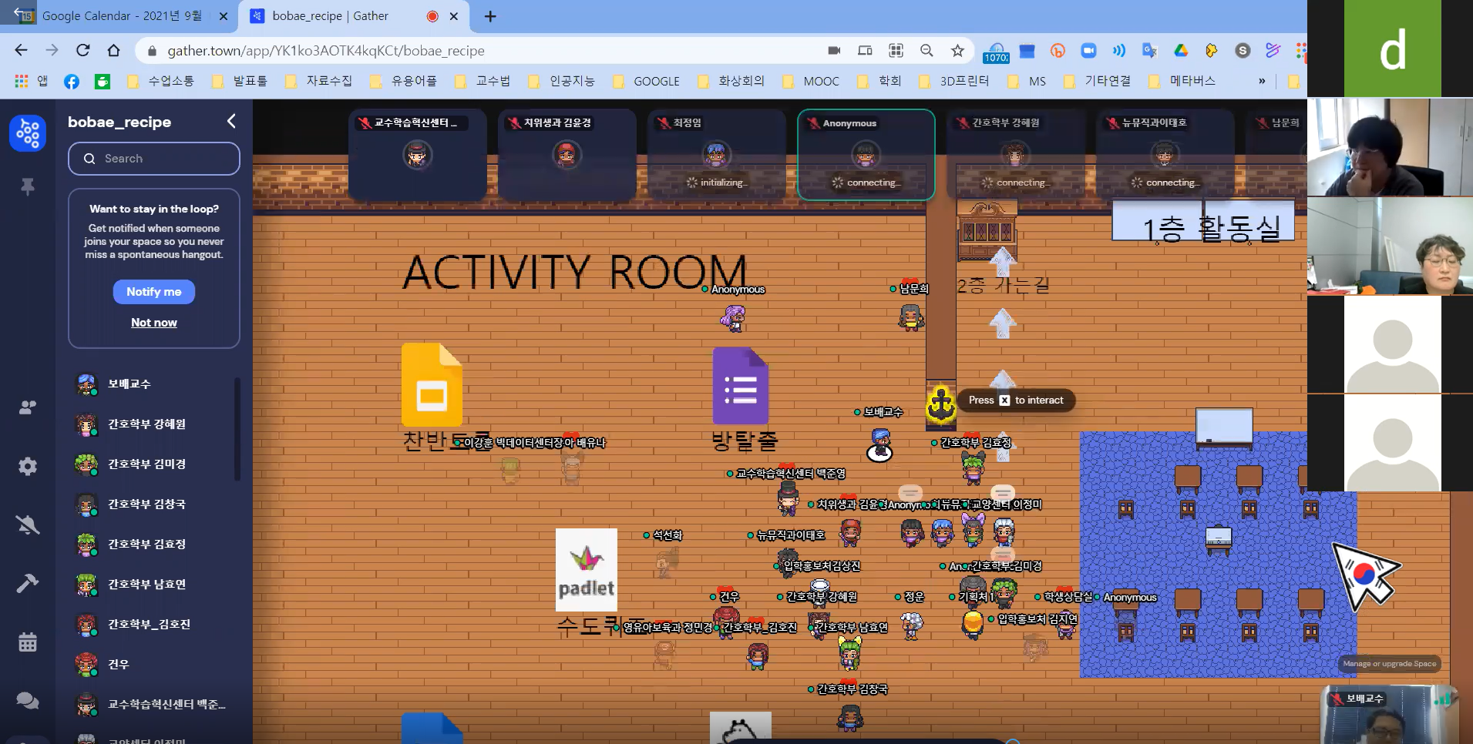1473x744 pixels.
Task: Select participant 간호학부 강혜원 in the list
Action: click(x=153, y=424)
